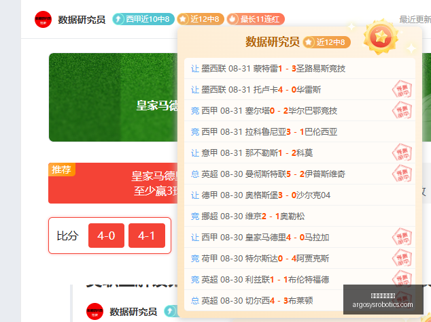Select the 维京 2-1 奥勒松 row
The height and width of the screenshot is (322, 431).
pyautogui.click(x=300, y=216)
